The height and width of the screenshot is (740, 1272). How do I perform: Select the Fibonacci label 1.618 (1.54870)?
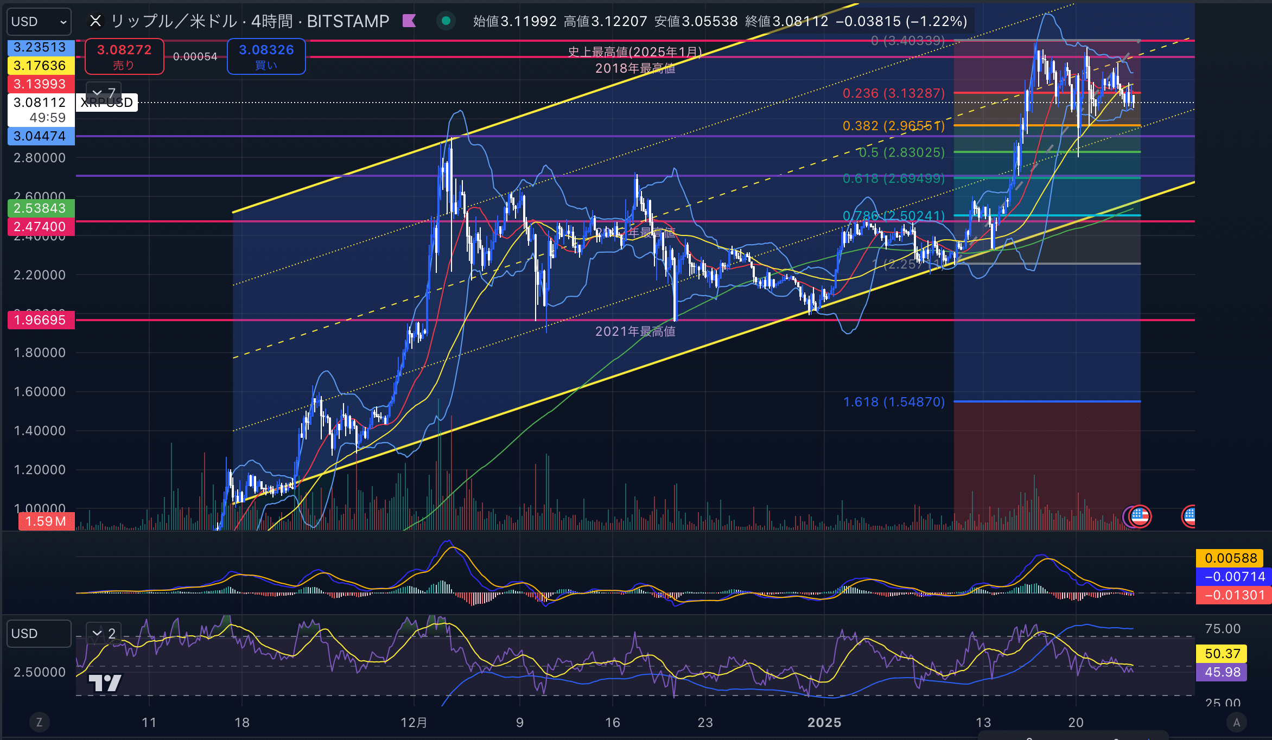tap(894, 402)
